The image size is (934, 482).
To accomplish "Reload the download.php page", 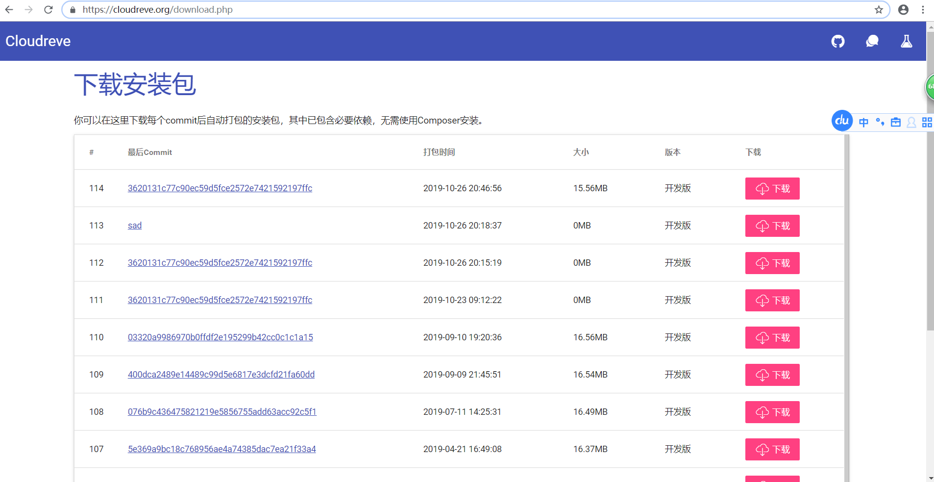I will 48,9.
